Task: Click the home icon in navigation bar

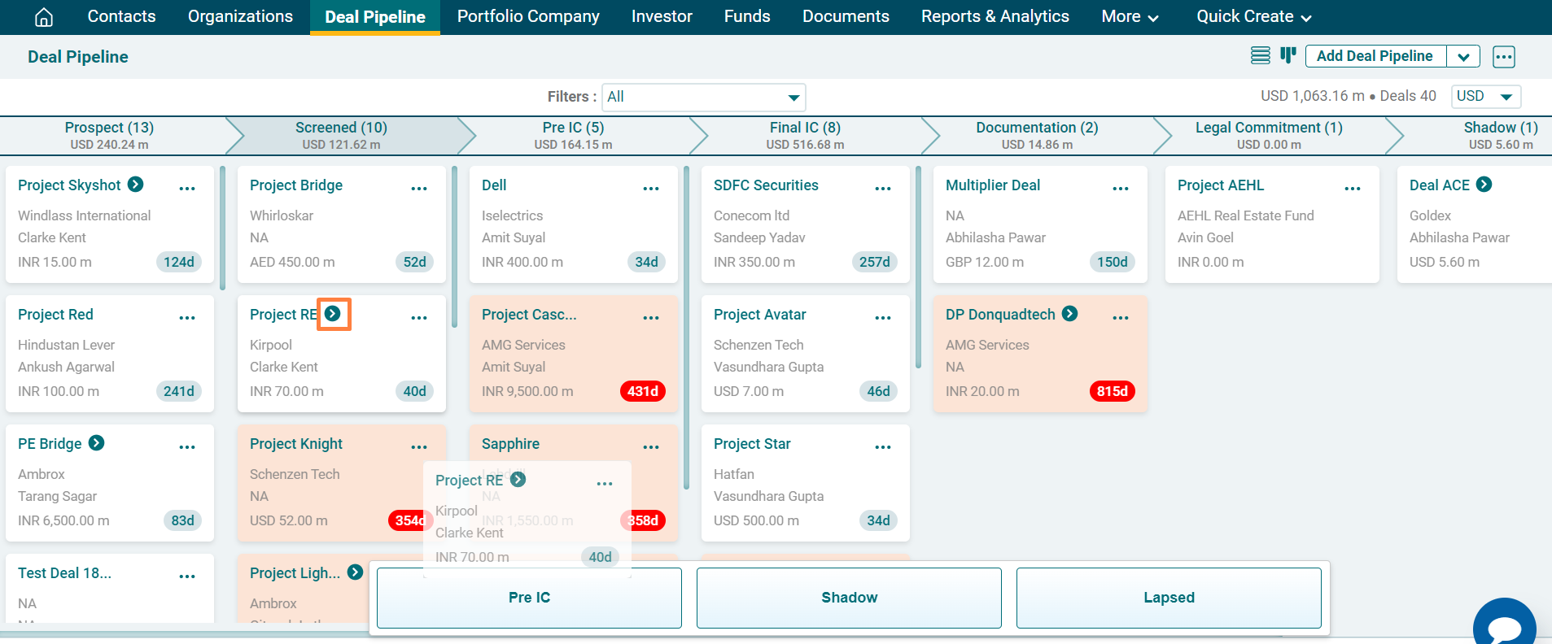Action: click(x=44, y=17)
